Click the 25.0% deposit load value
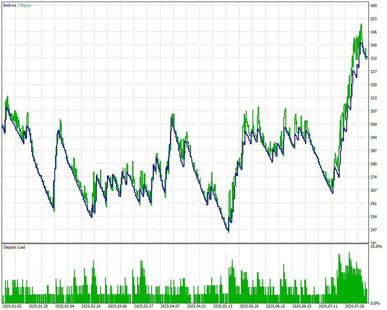 (376, 246)
